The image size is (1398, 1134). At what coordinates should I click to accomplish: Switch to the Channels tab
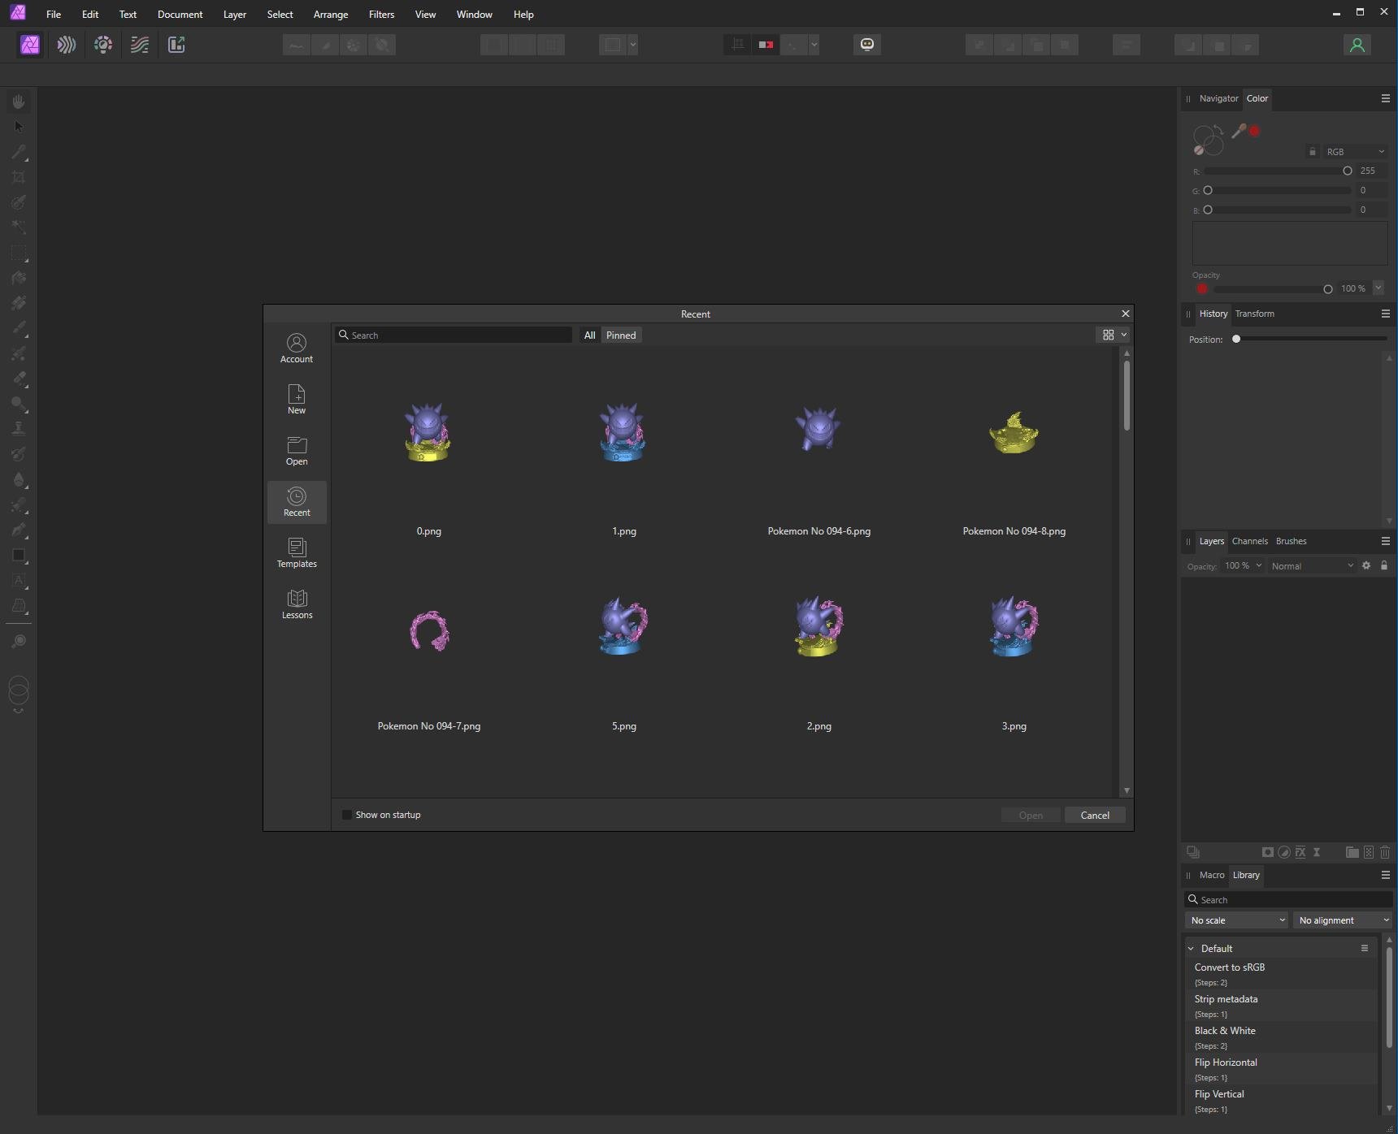[x=1249, y=541]
